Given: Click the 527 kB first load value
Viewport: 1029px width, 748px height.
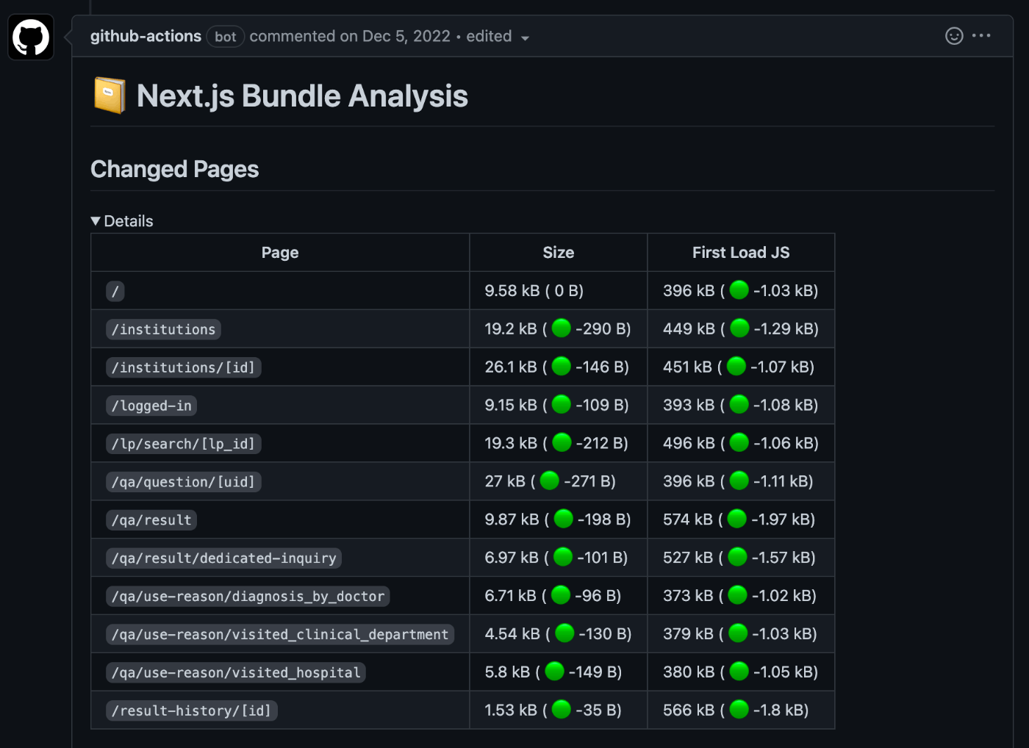Looking at the screenshot, I should click(687, 558).
